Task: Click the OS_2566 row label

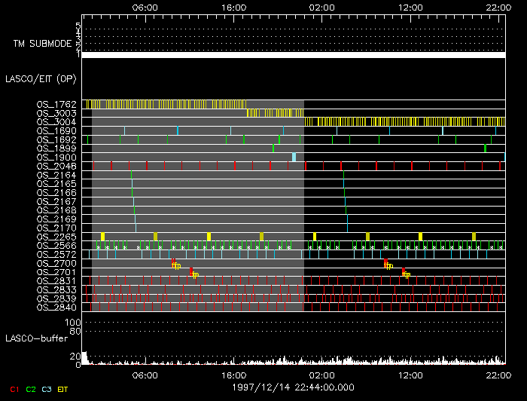Action: (56, 246)
